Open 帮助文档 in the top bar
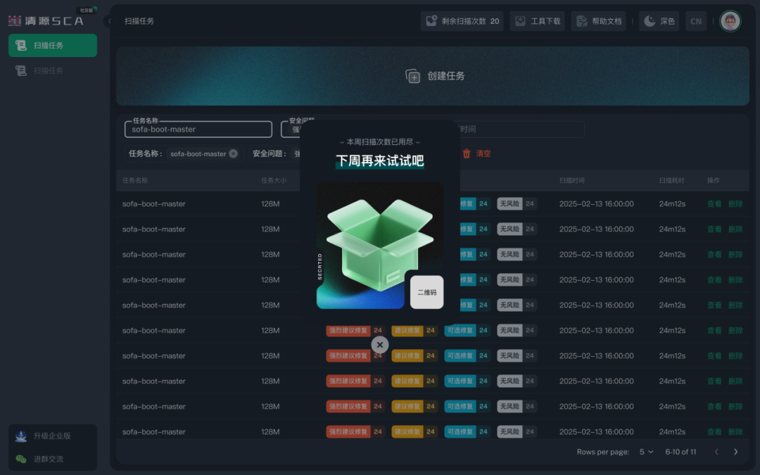760x475 pixels. click(x=599, y=21)
